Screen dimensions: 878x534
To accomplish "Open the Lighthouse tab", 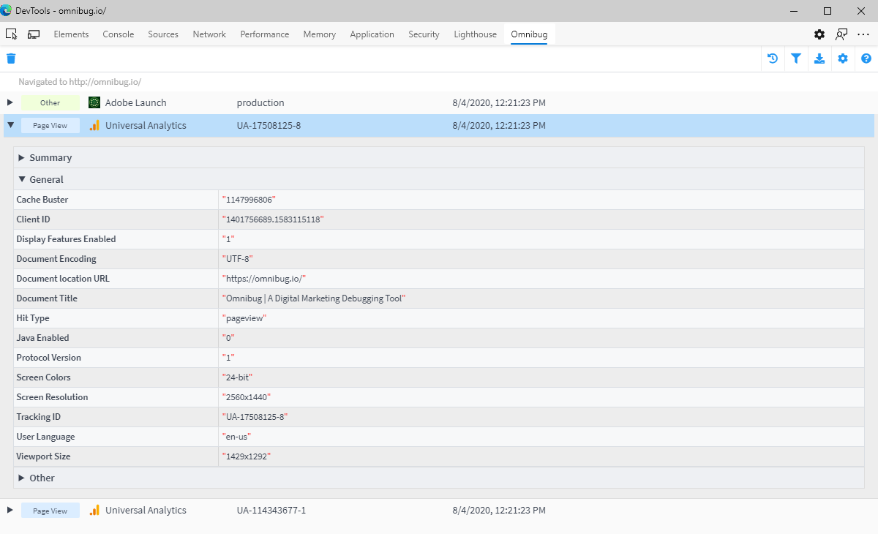I will (x=475, y=34).
